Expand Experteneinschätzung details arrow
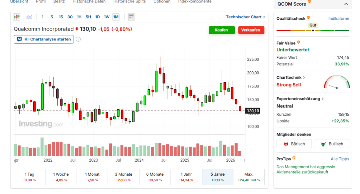Screen dimensions: 360x194 point(323,99)
